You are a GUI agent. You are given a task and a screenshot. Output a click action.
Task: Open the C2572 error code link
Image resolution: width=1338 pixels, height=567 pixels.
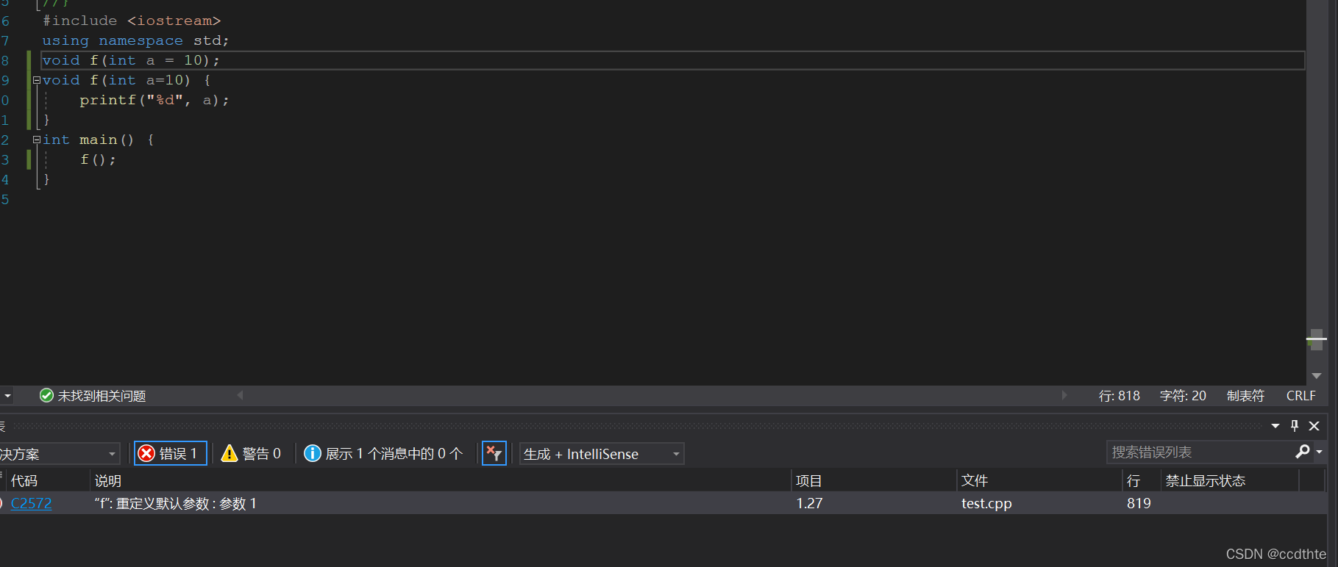click(x=31, y=503)
